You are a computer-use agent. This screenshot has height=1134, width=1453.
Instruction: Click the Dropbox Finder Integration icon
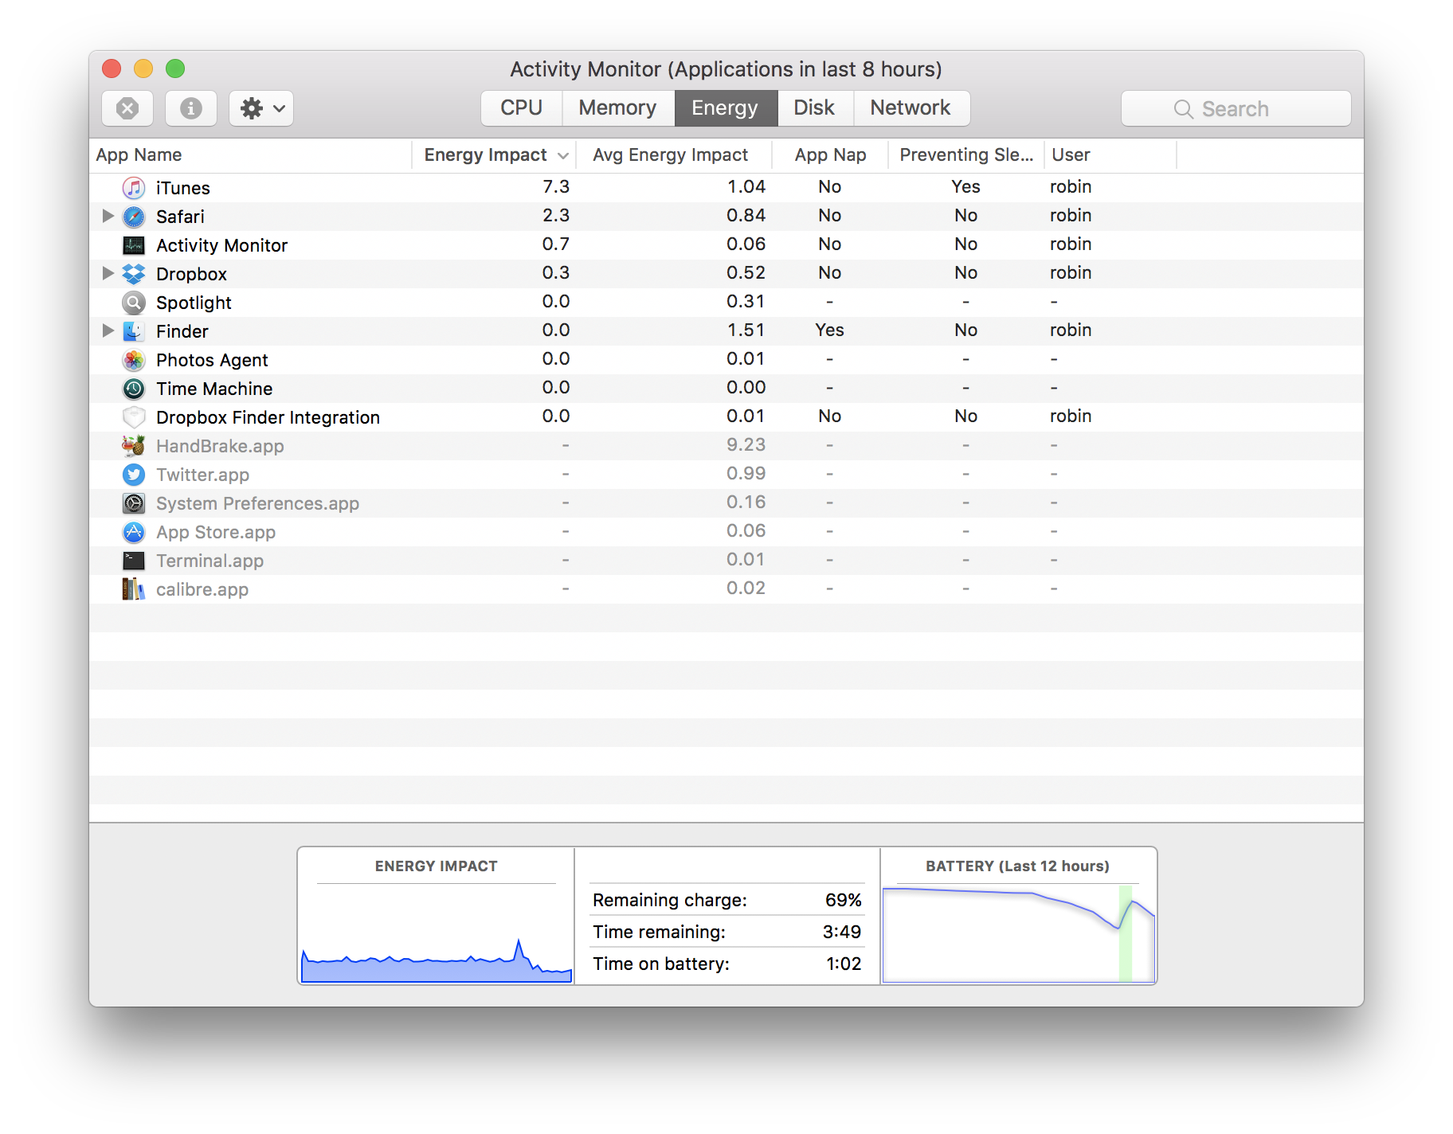point(134,417)
